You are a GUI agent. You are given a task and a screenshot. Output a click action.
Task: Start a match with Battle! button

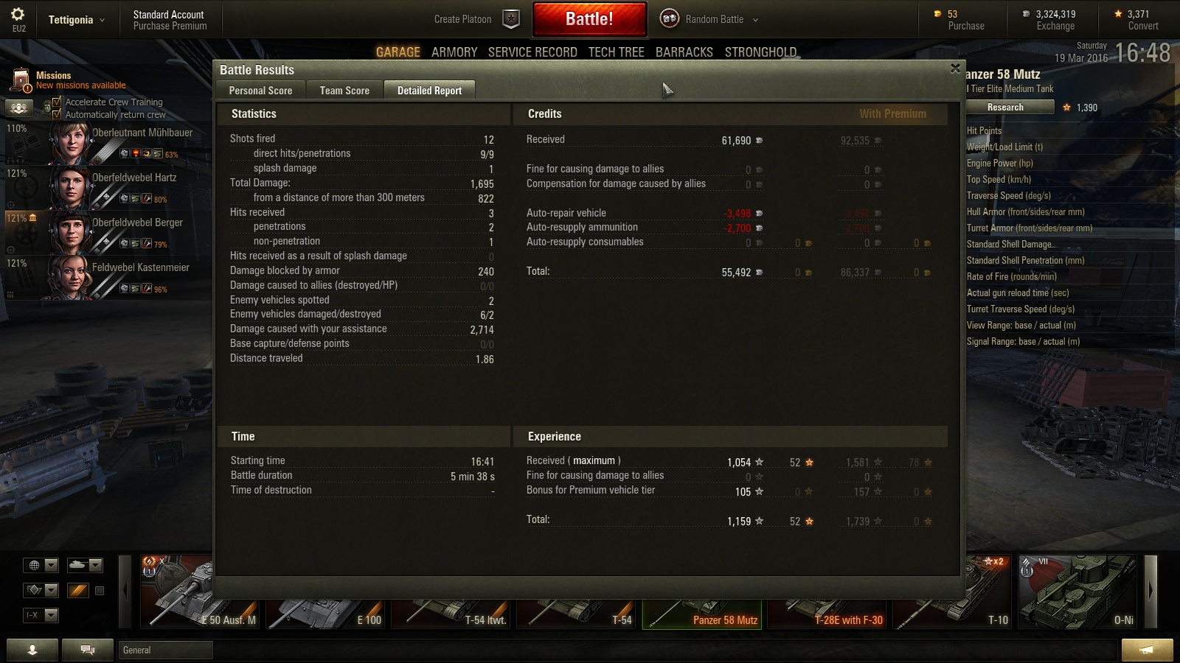[x=589, y=19]
